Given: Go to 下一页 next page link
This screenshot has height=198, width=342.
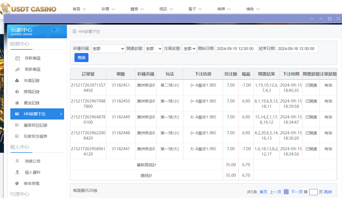Looking at the screenshot, I should (297, 192).
